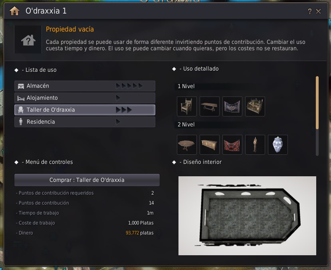Select the standing lamp post icon
Viewport: 331px width, 270px height.
(x=255, y=145)
